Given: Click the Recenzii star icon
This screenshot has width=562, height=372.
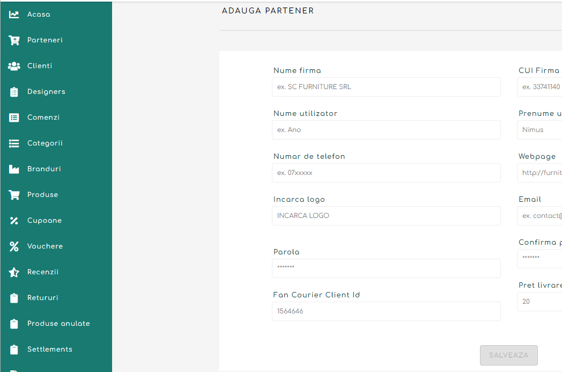Looking at the screenshot, I should click(x=14, y=272).
